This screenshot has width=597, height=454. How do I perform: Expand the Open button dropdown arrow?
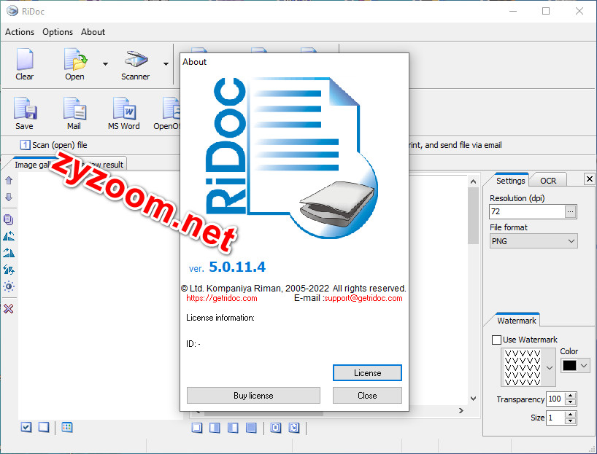[105, 64]
